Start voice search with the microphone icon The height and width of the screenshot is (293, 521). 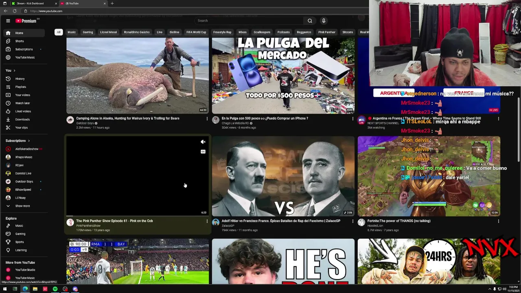tap(324, 21)
